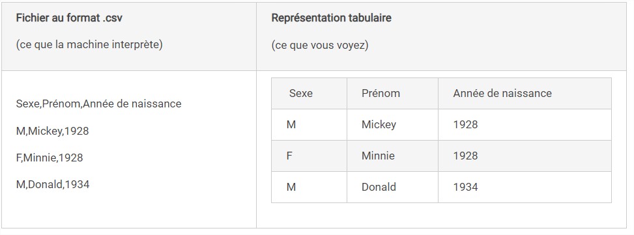Click the 'M' cell in Mickey's row

click(310, 125)
